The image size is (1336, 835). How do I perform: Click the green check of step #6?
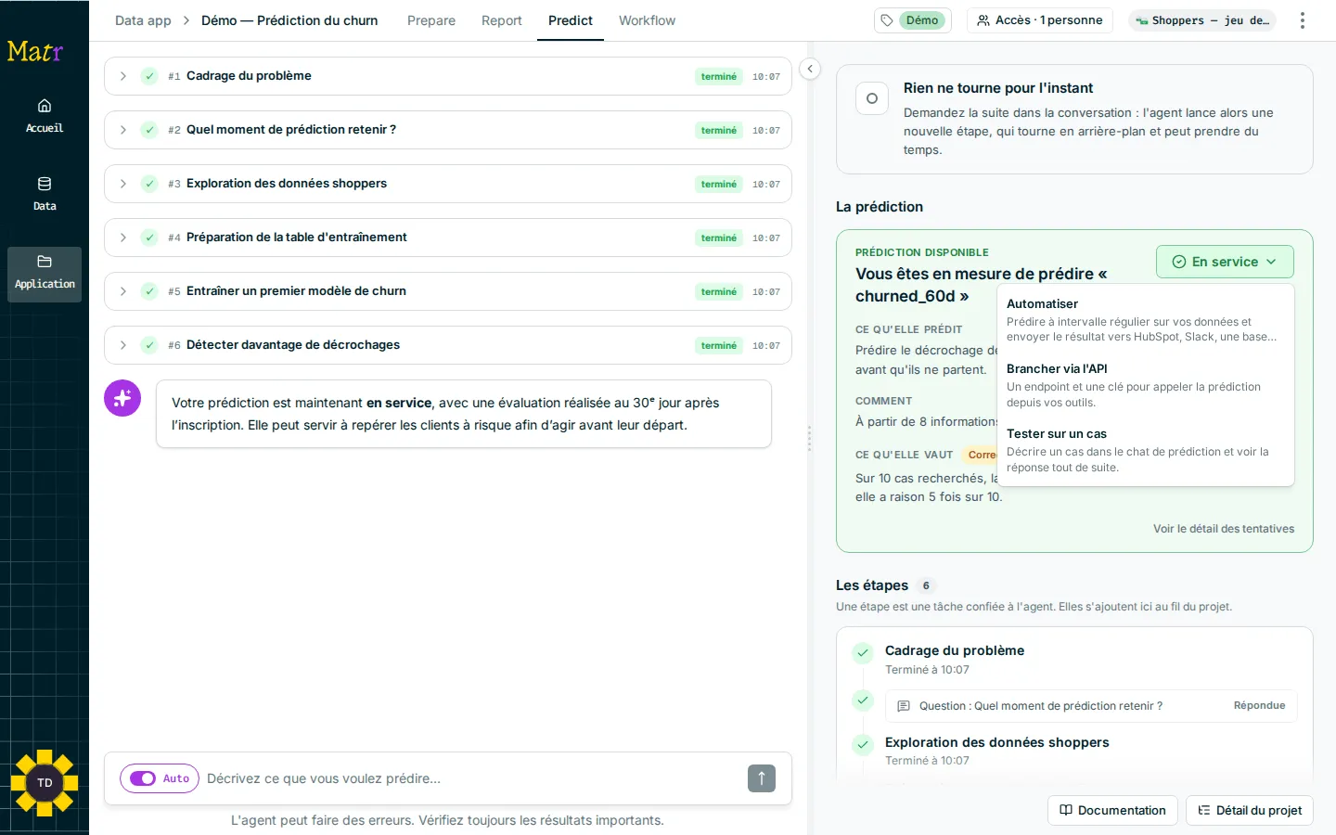(149, 345)
